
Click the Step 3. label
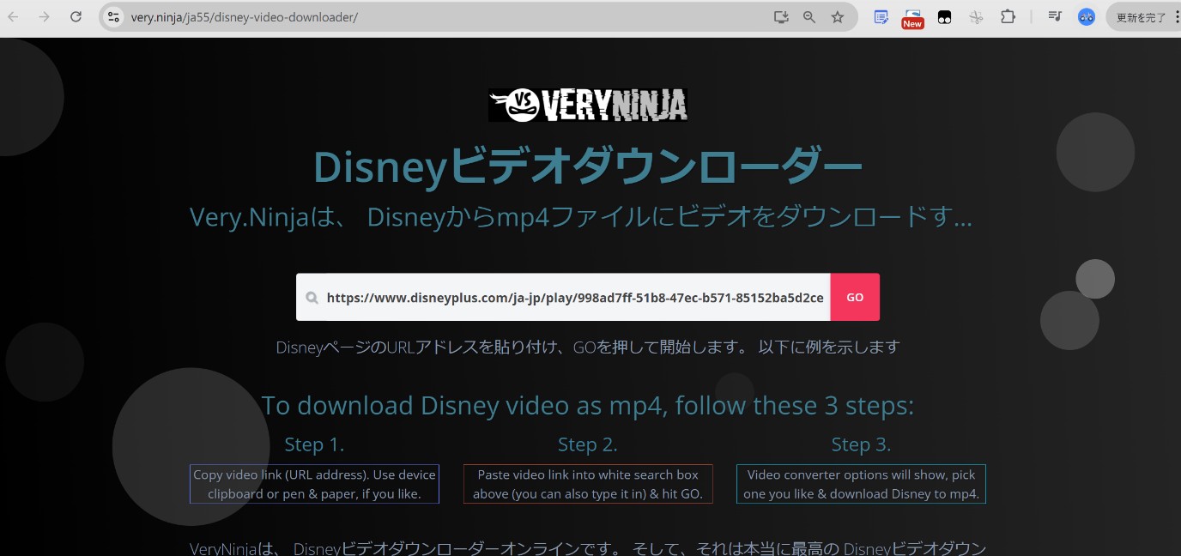pyautogui.click(x=861, y=444)
